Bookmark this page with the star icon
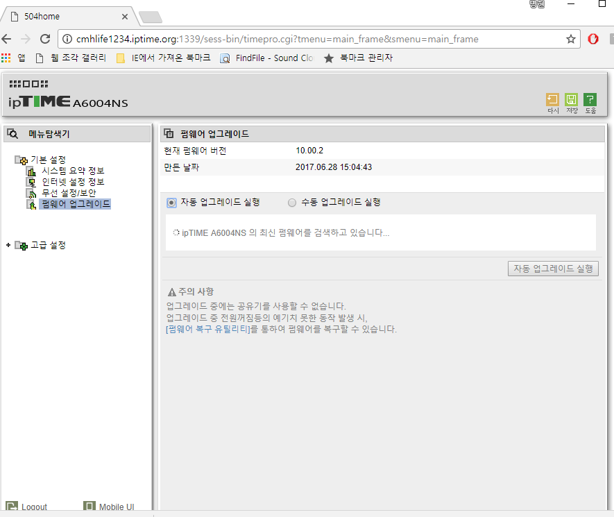The height and width of the screenshot is (517, 614). [x=571, y=39]
